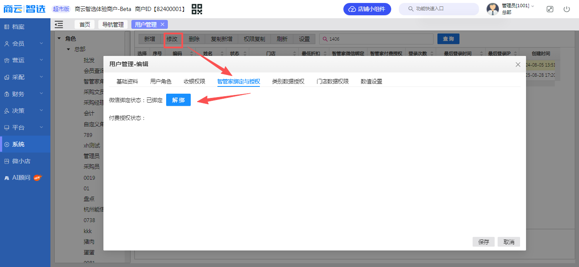Open the 数值设置 tab
This screenshot has height=267, width=579.
tap(371, 81)
